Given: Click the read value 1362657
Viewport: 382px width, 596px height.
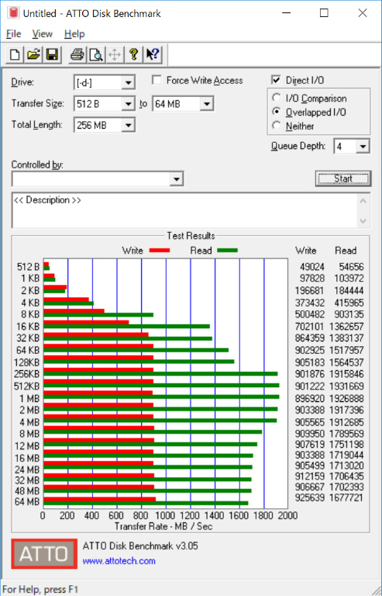Looking at the screenshot, I should point(346,326).
